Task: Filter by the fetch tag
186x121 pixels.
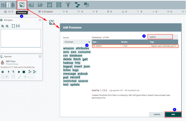Action: tap(77, 59)
